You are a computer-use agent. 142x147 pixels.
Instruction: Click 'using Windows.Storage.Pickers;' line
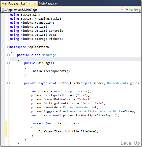pyautogui.click(x=36, y=39)
